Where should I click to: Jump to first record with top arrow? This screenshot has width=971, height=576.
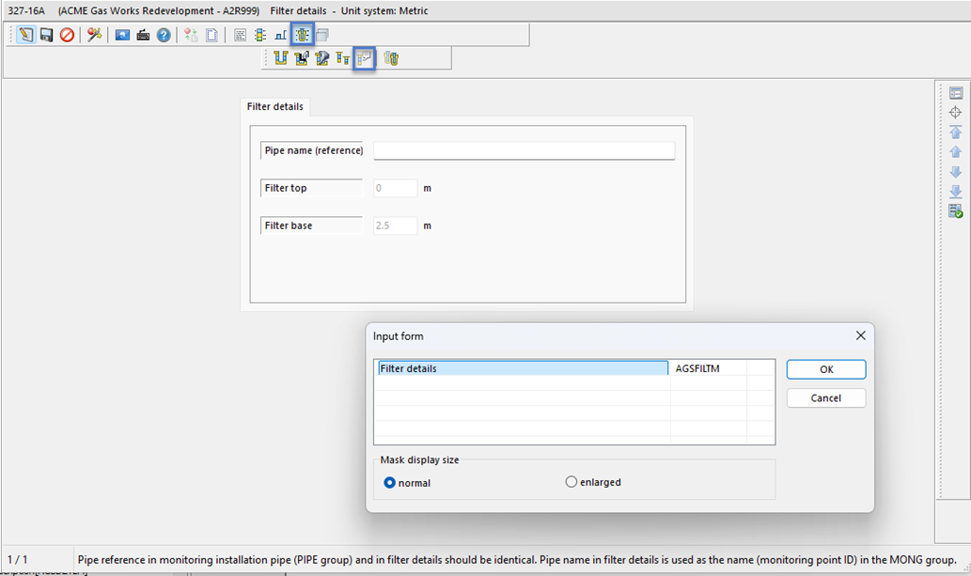pyautogui.click(x=955, y=132)
